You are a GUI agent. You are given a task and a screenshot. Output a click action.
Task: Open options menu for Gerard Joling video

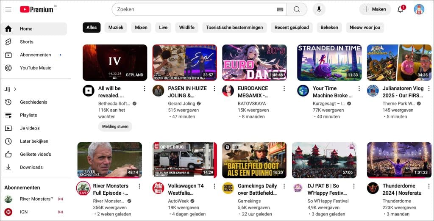point(214,89)
